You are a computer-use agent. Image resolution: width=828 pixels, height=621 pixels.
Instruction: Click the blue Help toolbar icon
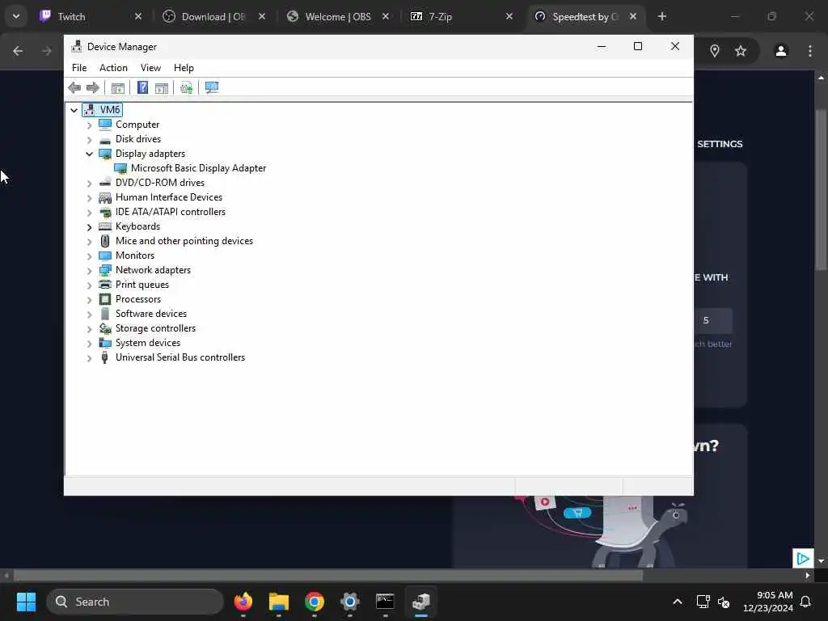142,87
